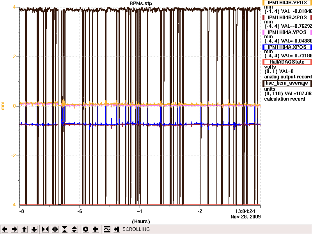Click the -2 tick label on time axis

[200, 211]
